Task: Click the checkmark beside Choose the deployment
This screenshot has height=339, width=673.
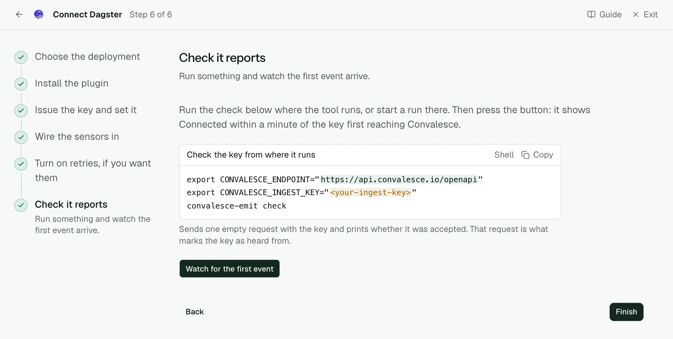Action: pos(21,57)
